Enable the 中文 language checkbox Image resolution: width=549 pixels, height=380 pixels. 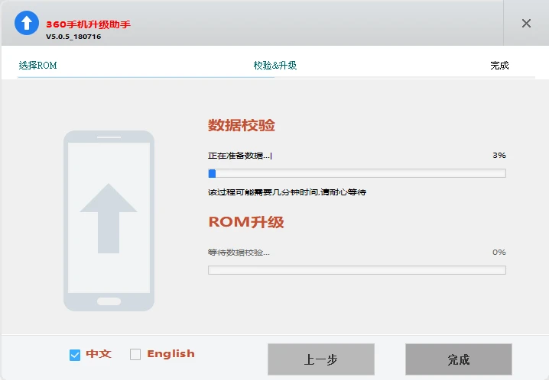(x=75, y=355)
